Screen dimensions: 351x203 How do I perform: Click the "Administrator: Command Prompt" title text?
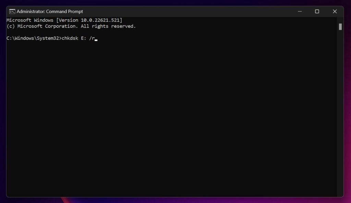coord(50,11)
